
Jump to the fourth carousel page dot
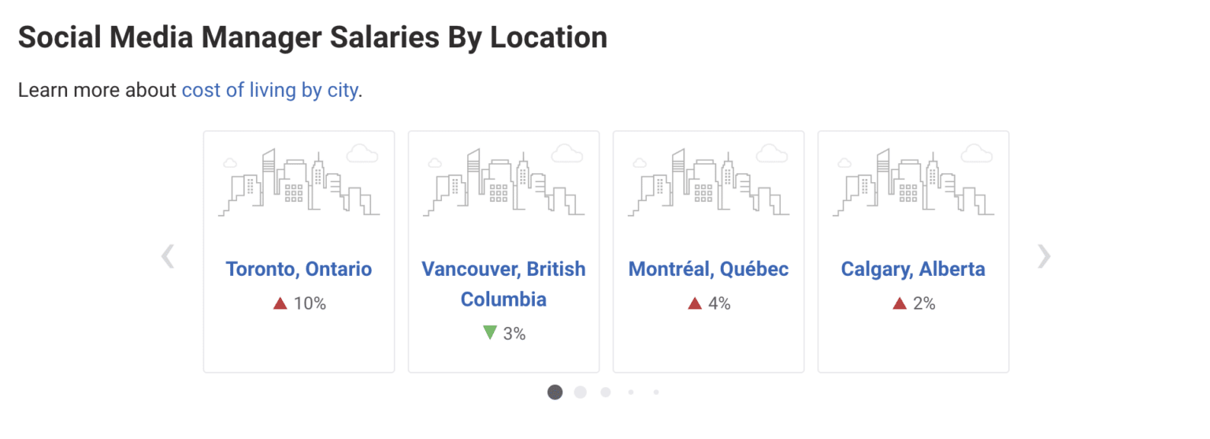(631, 392)
